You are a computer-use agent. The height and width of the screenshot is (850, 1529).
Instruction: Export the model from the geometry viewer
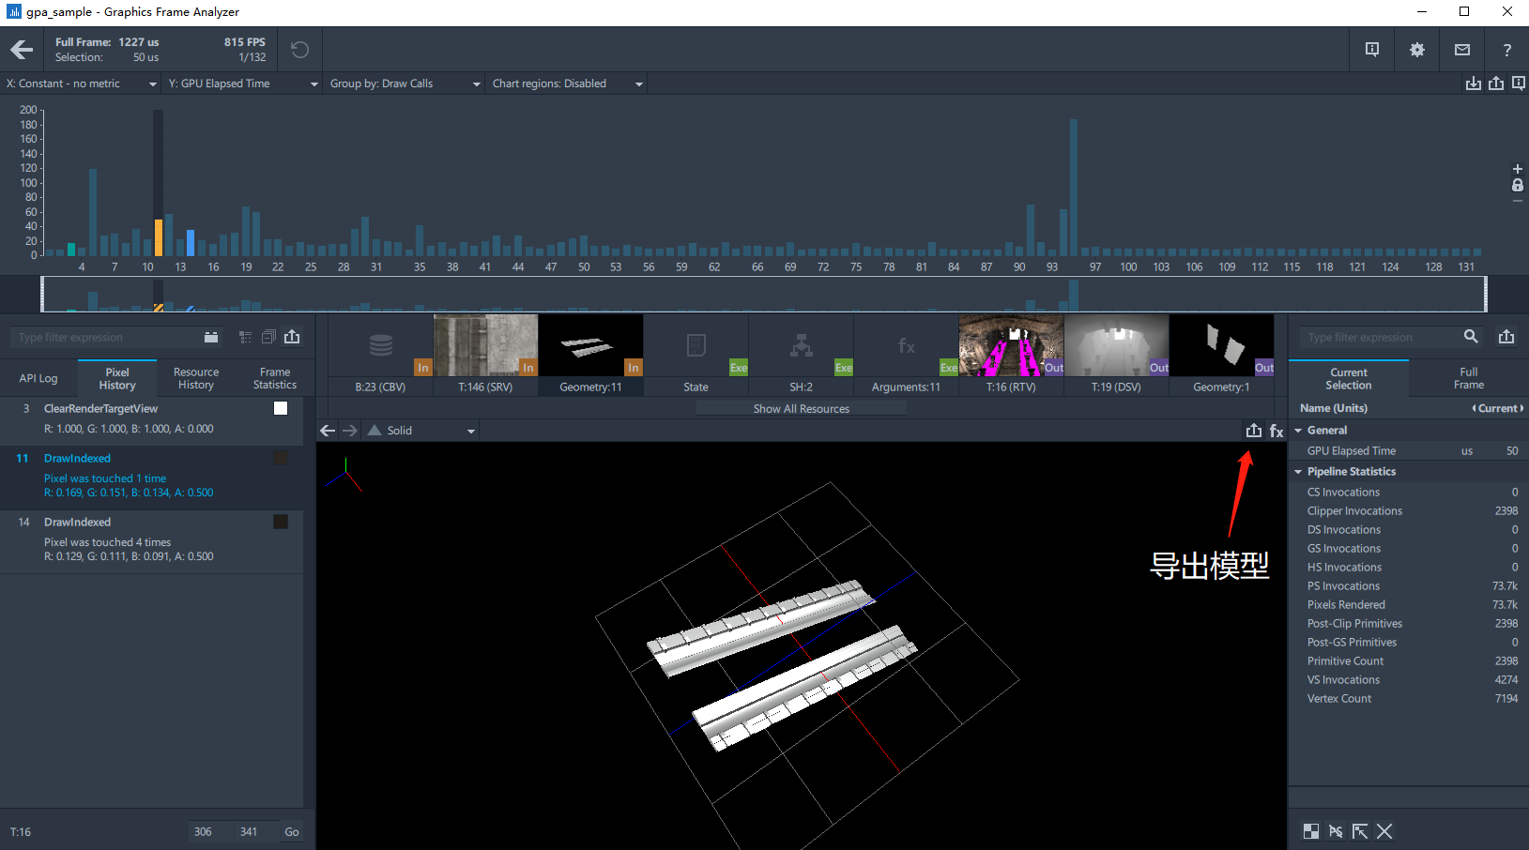[x=1254, y=431]
